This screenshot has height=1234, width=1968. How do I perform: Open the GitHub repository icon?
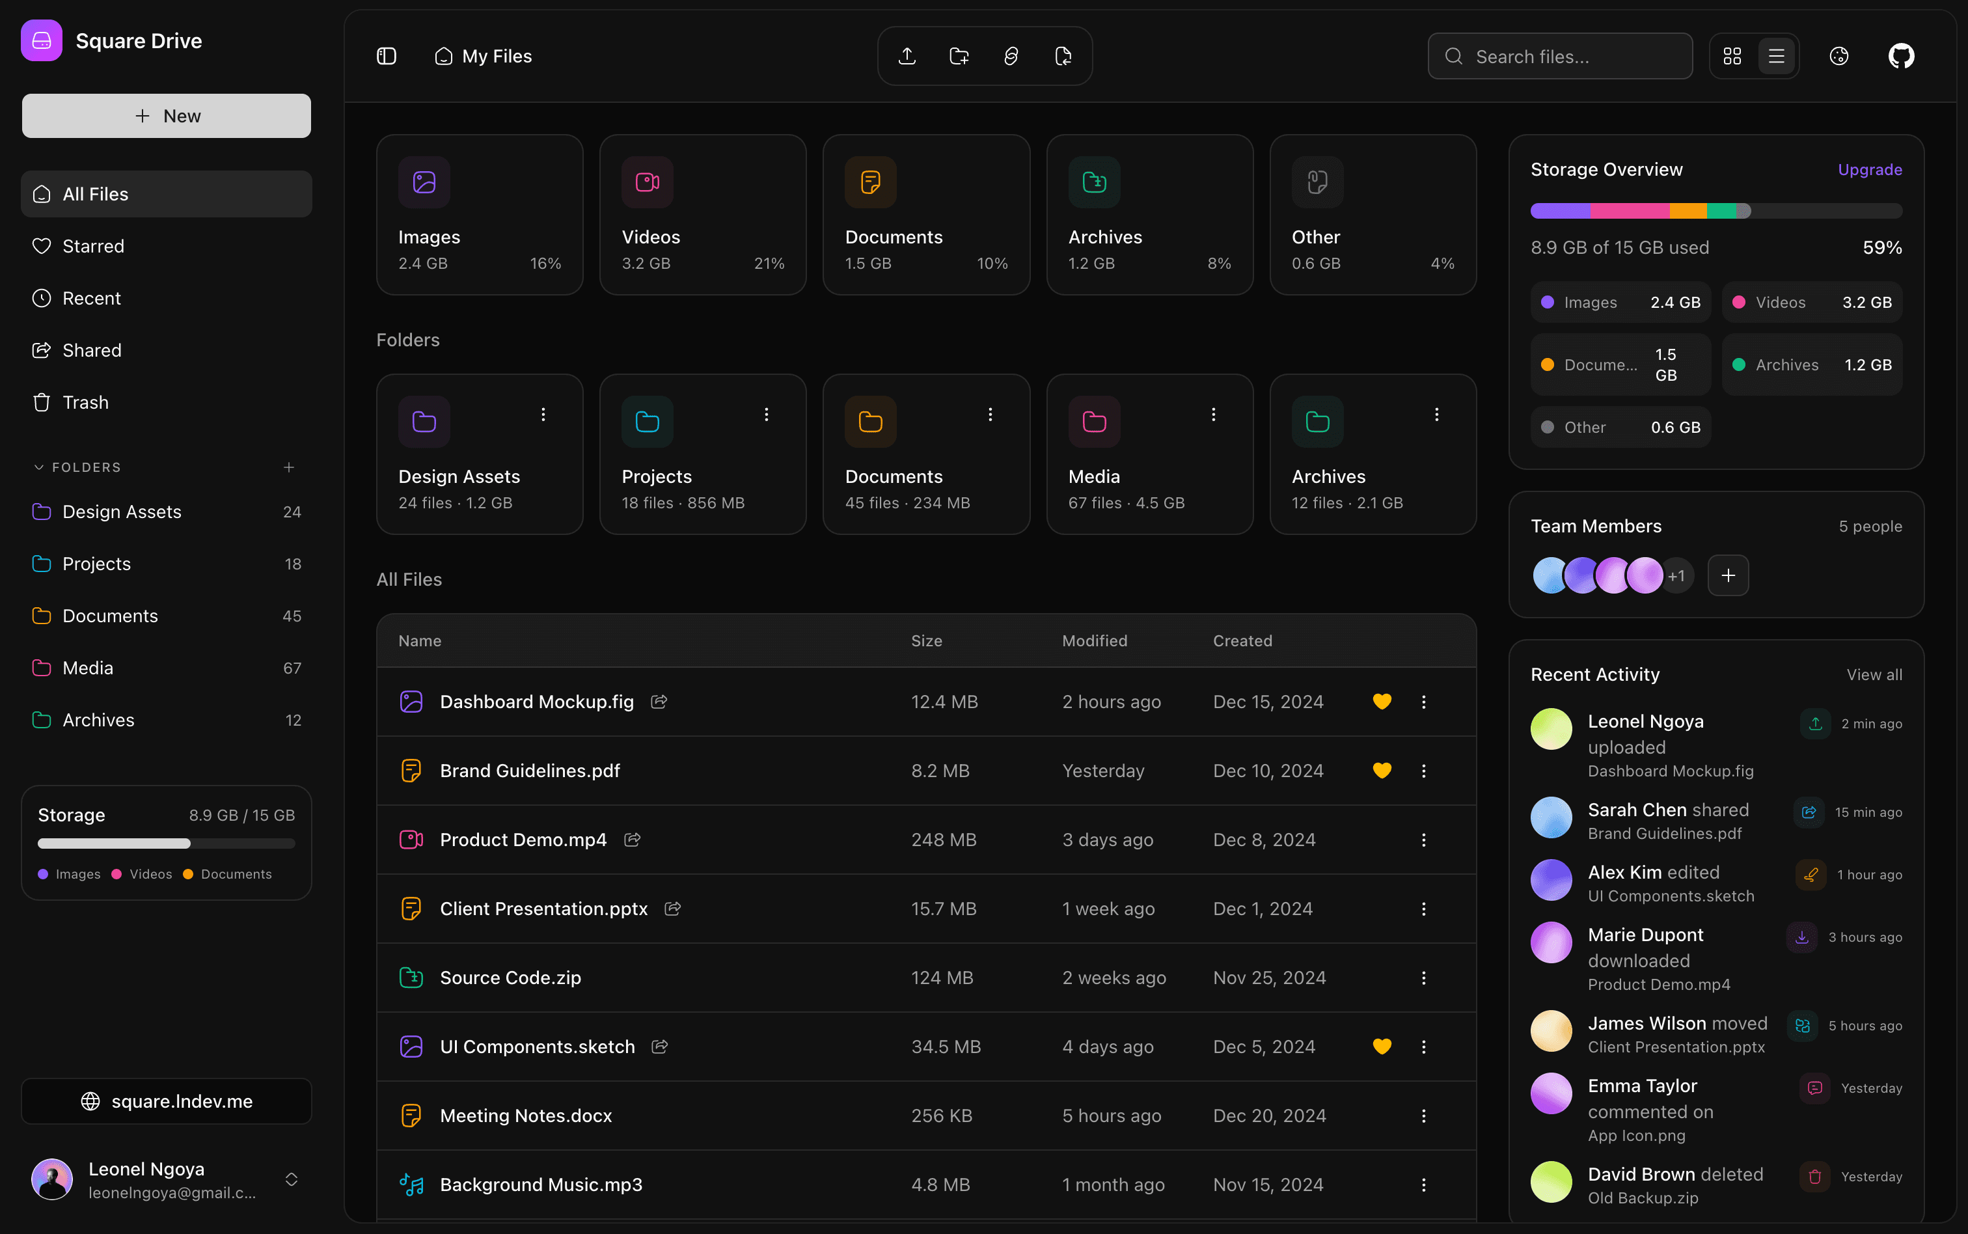(1900, 55)
